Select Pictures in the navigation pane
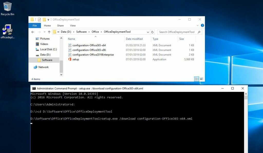Screen dimensions: 263x153 (45, 39)
